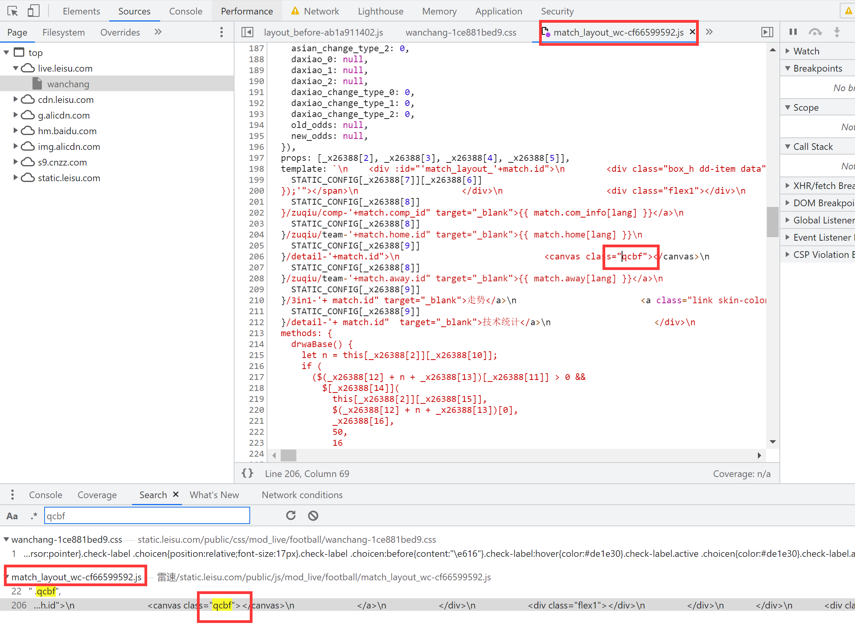
Task: Switch to the drawer Console tab
Action: [45, 495]
